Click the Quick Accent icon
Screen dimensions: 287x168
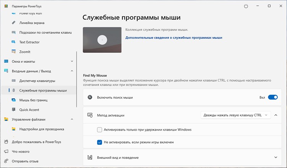pyautogui.click(x=13, y=110)
